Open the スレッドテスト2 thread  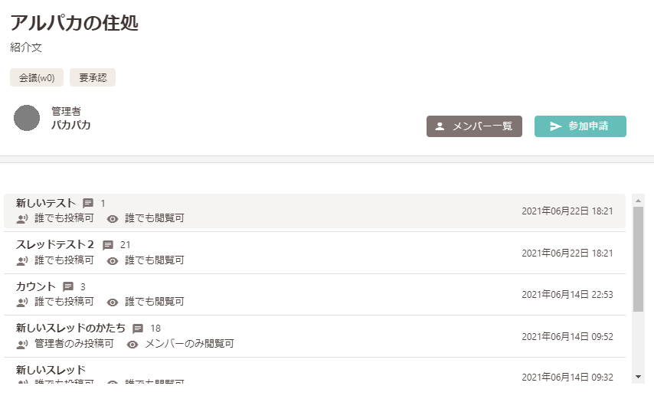click(315, 253)
